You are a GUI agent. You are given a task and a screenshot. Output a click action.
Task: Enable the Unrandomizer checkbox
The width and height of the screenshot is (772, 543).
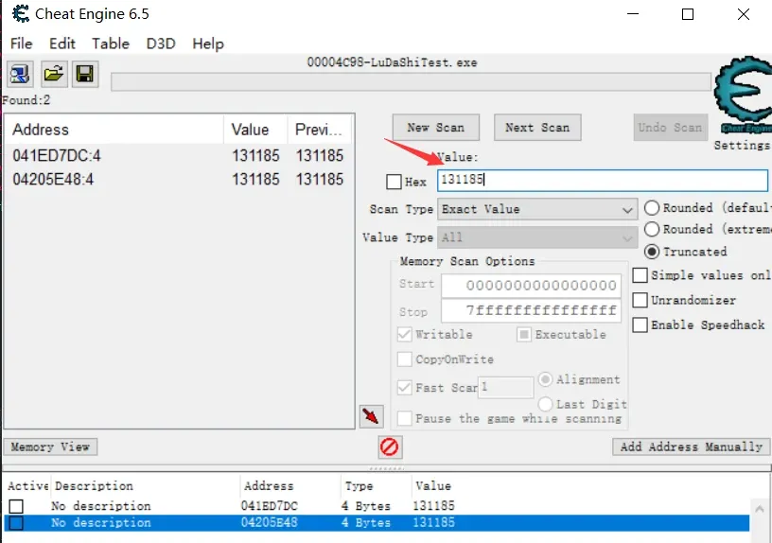(x=640, y=300)
